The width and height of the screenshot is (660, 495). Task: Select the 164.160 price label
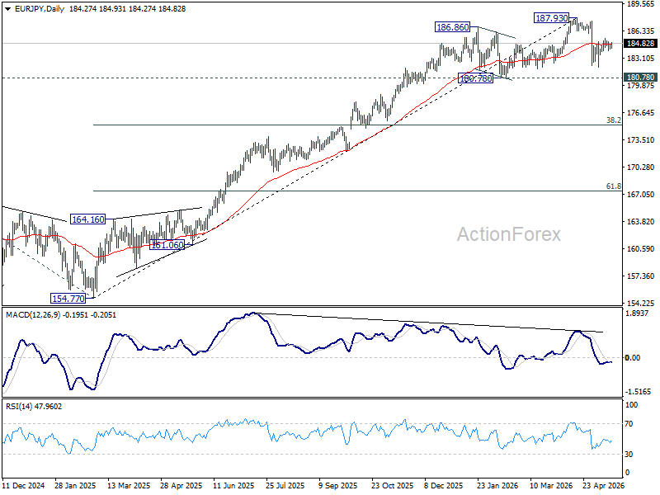(x=87, y=219)
